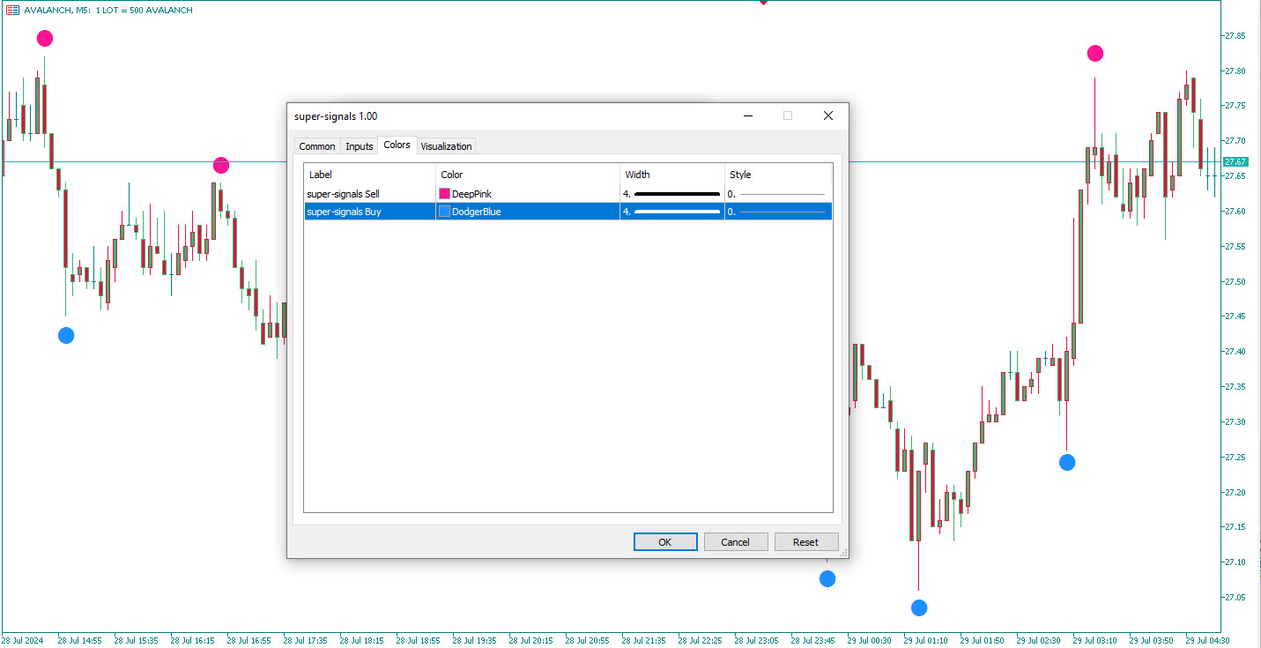Open the Inputs tab

click(360, 146)
